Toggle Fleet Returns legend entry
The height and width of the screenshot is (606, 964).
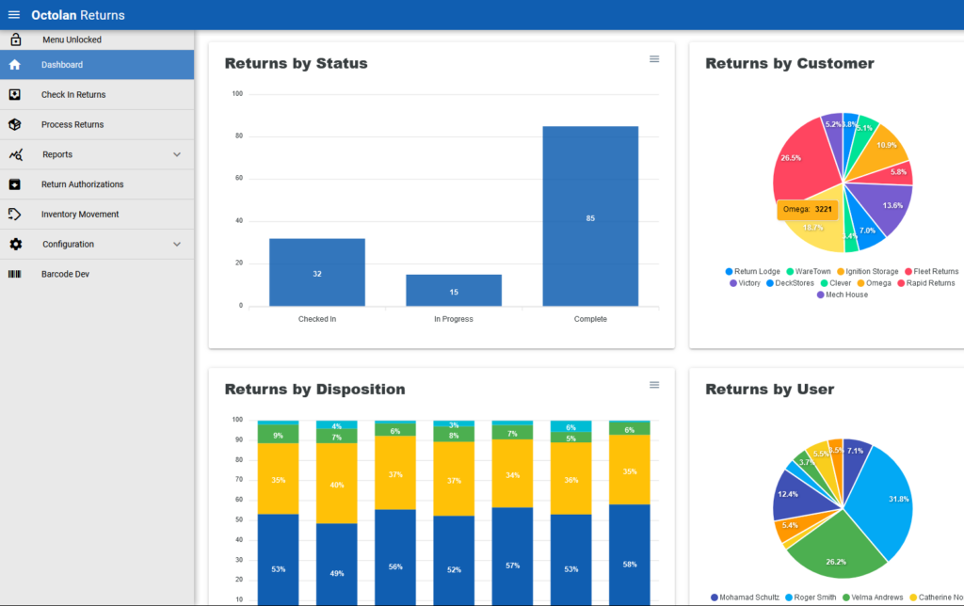pyautogui.click(x=931, y=271)
